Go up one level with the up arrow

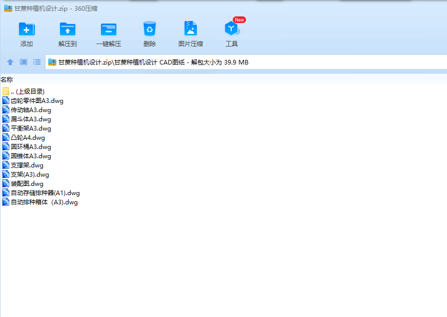(x=10, y=62)
